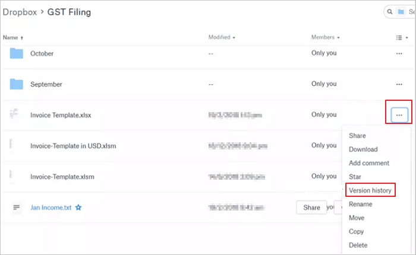This screenshot has width=416, height=255.
Task: Change list view layout option
Action: click(402, 37)
